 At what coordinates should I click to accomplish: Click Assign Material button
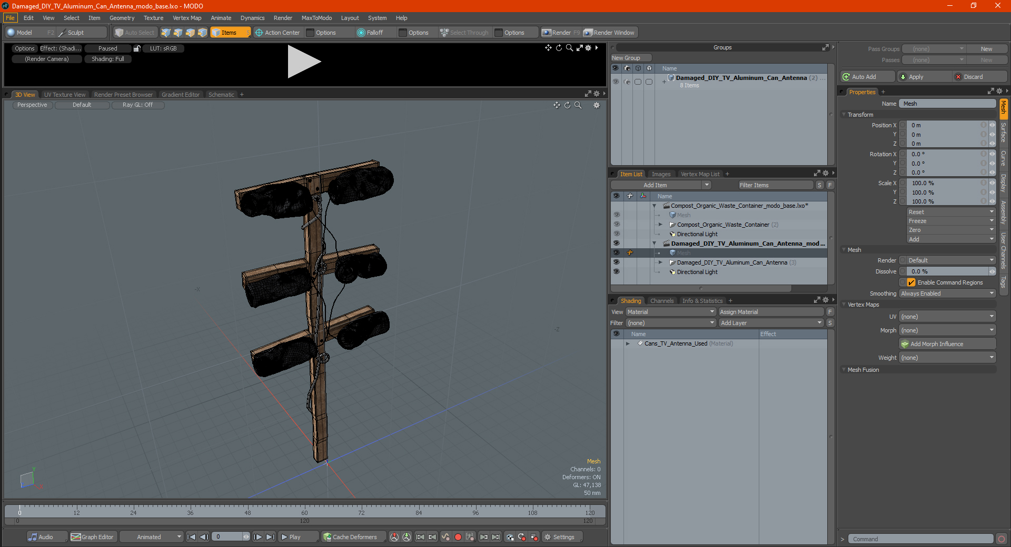click(771, 312)
